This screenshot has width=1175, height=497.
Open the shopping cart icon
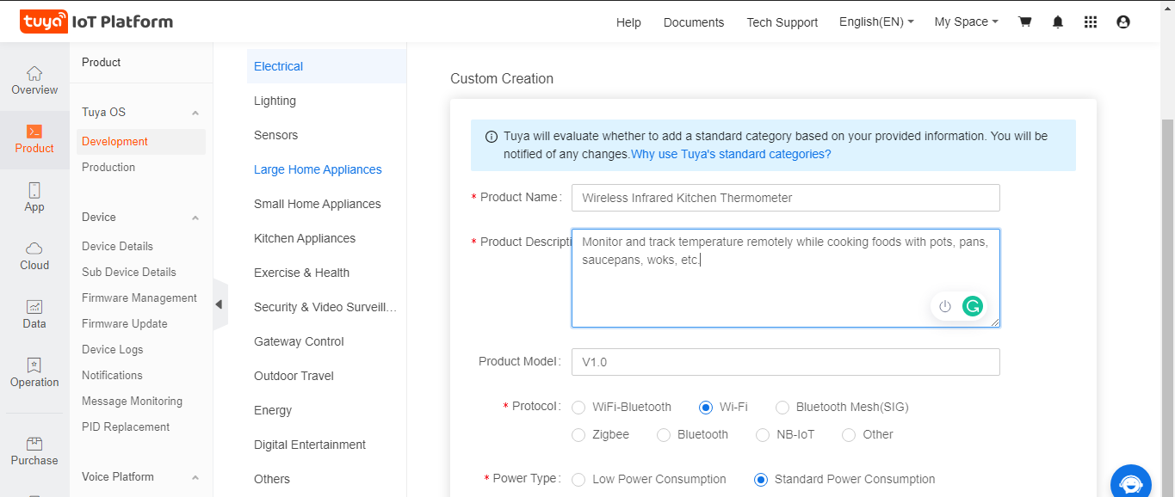tap(1024, 22)
